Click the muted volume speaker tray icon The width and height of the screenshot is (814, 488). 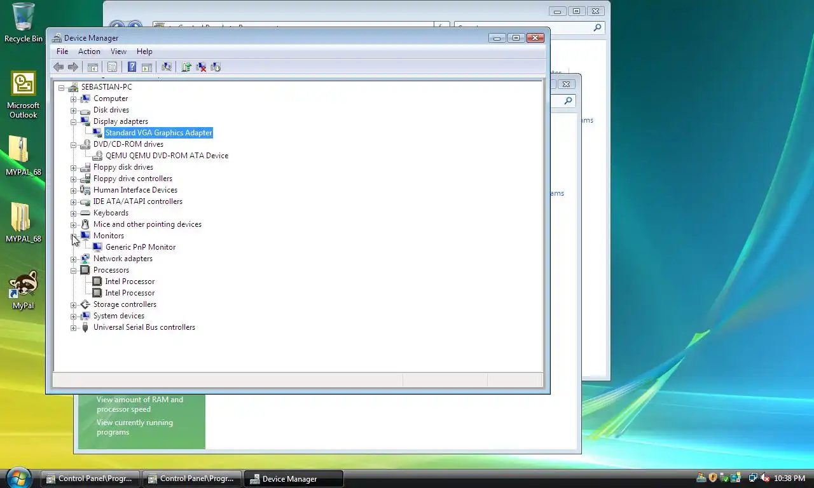(765, 478)
